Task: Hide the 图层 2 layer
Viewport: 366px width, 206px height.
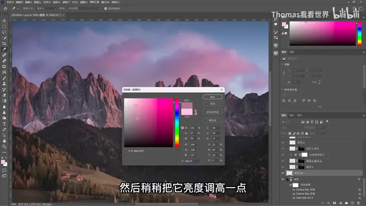Action: coord(283,142)
